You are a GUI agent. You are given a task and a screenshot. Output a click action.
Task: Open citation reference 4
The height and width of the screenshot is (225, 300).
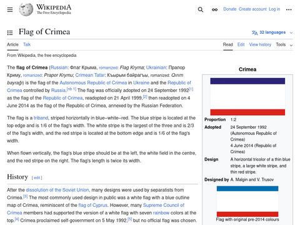pos(17,219)
